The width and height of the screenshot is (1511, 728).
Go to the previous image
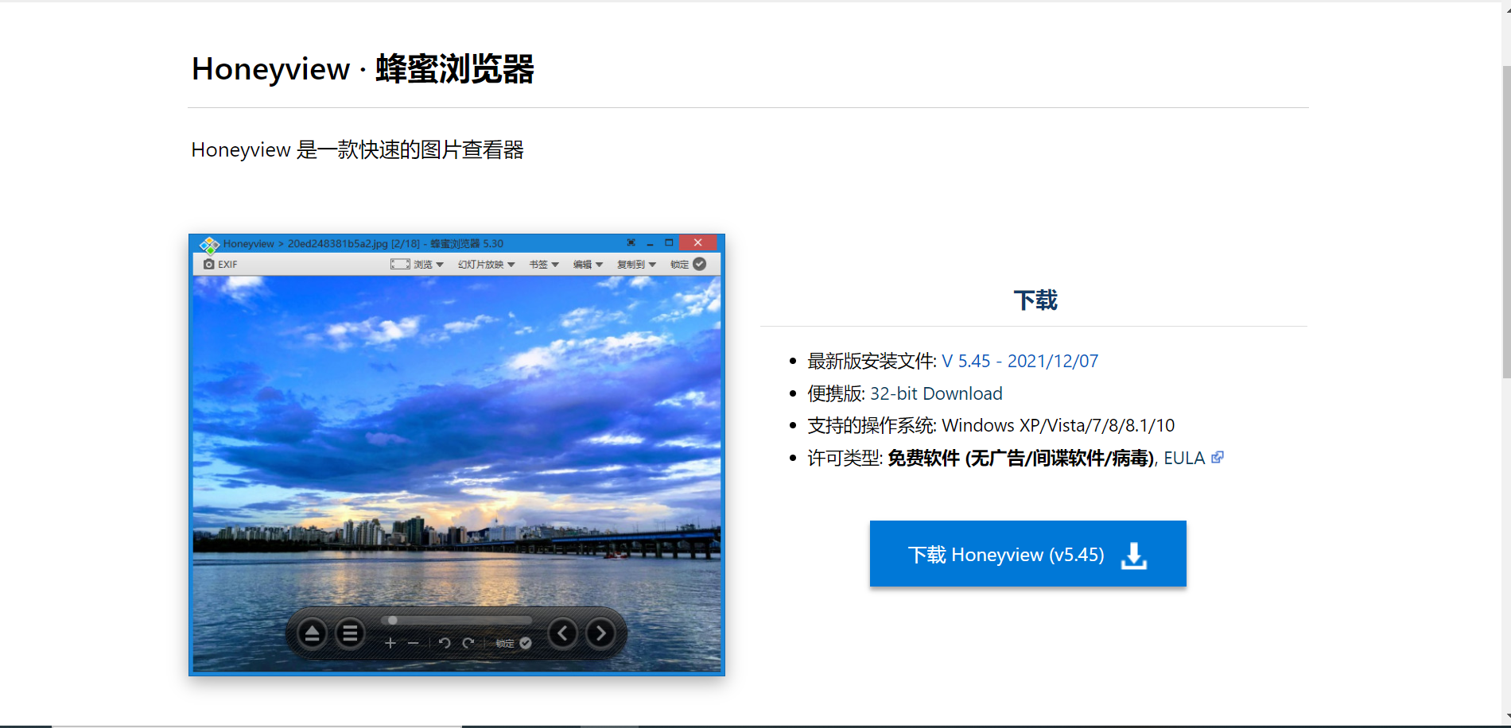(563, 633)
